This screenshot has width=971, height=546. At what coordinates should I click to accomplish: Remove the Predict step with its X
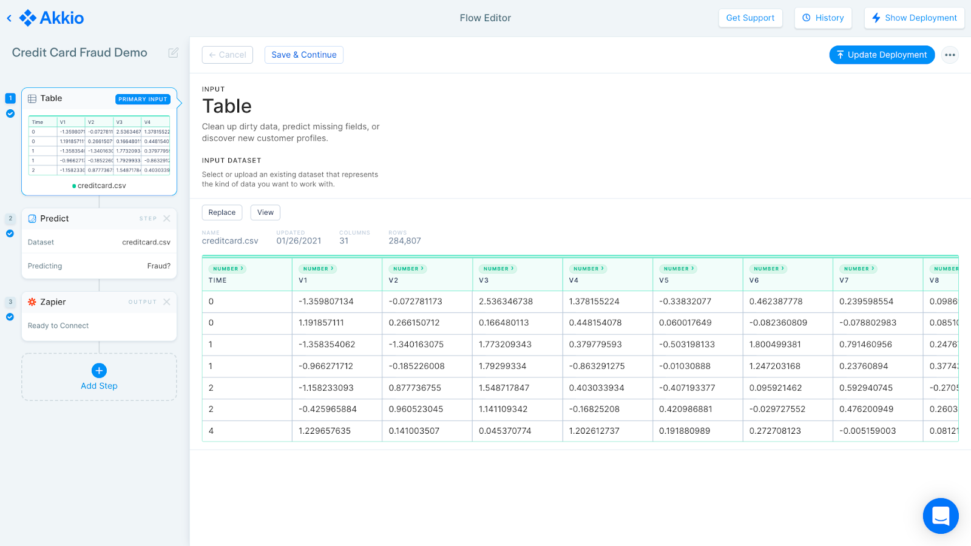tap(167, 218)
